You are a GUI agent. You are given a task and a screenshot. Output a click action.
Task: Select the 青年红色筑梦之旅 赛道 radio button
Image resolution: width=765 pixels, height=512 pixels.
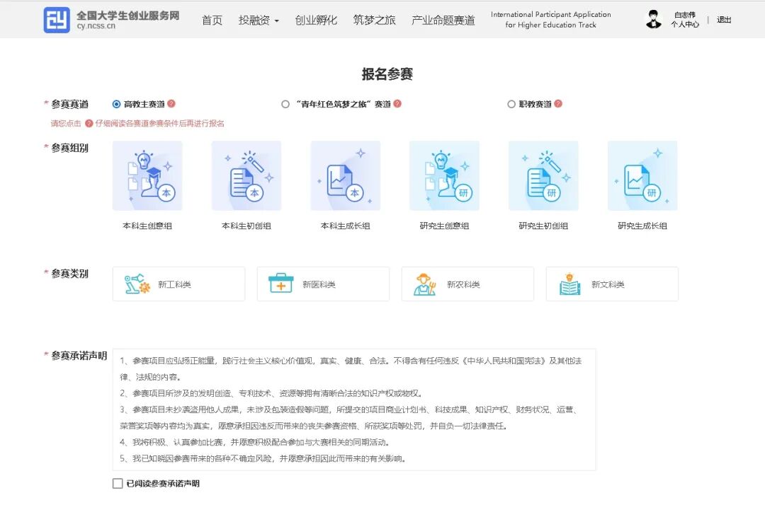click(285, 104)
